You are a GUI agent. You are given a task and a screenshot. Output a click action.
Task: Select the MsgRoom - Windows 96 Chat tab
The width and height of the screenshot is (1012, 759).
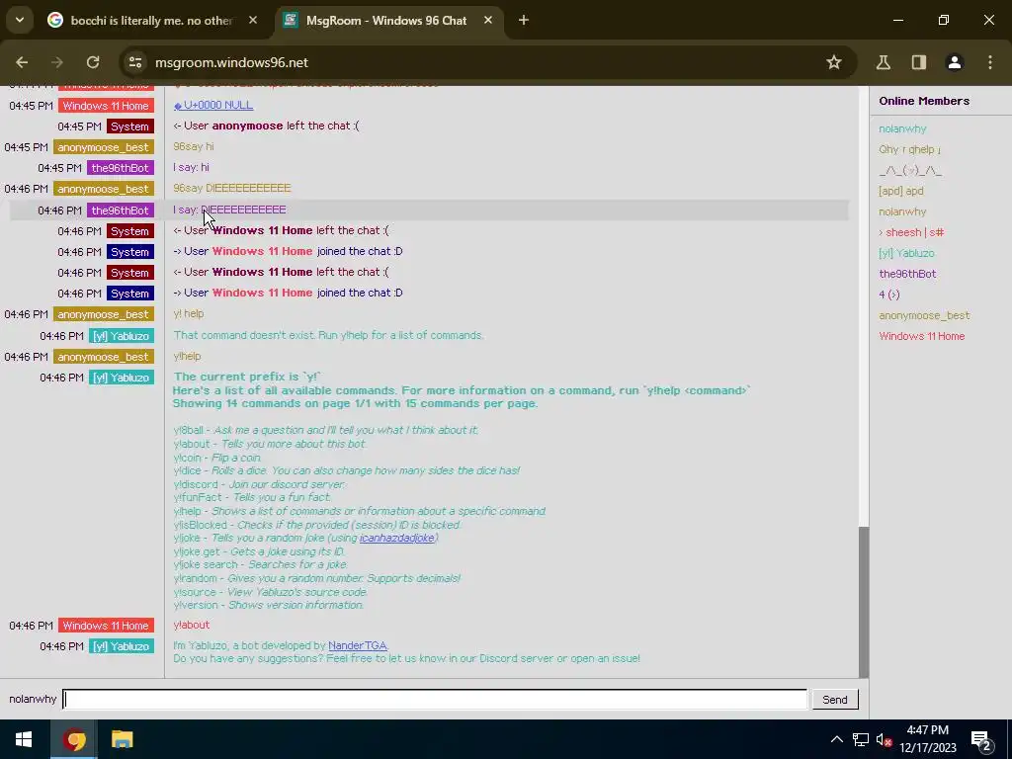(x=386, y=21)
